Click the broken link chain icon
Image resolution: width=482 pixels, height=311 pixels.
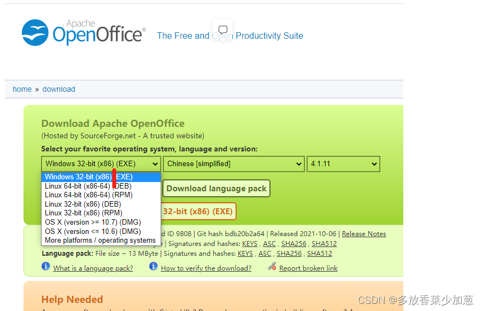pos(272,266)
